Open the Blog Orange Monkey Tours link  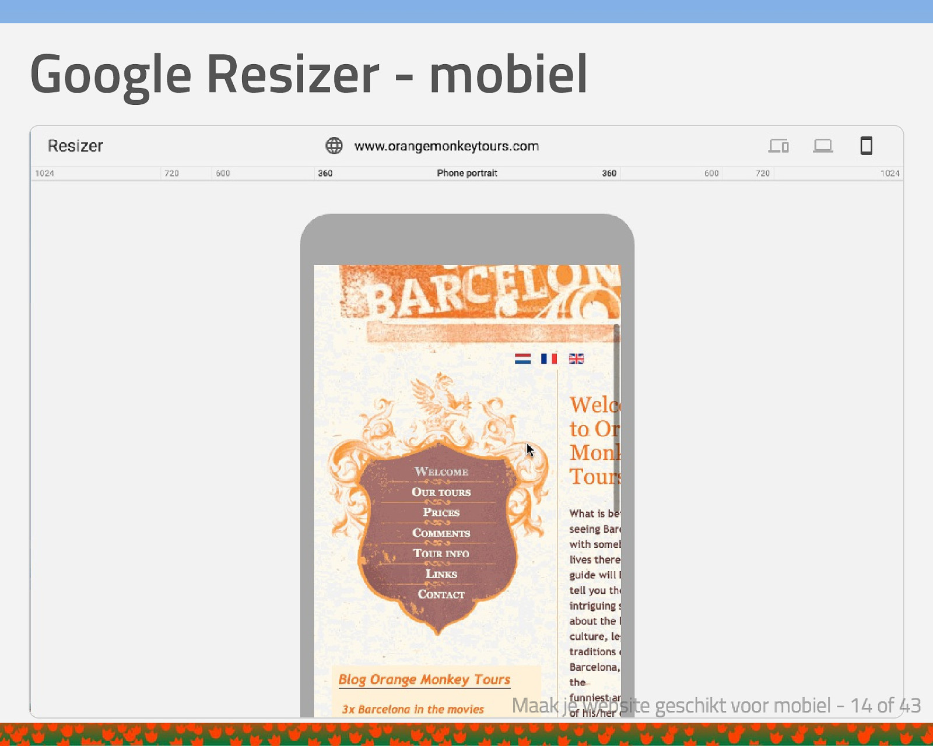tap(425, 680)
